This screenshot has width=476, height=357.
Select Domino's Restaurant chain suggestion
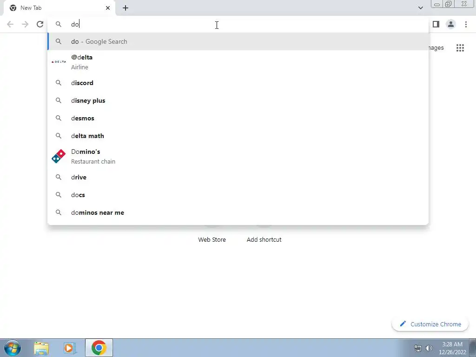238,156
